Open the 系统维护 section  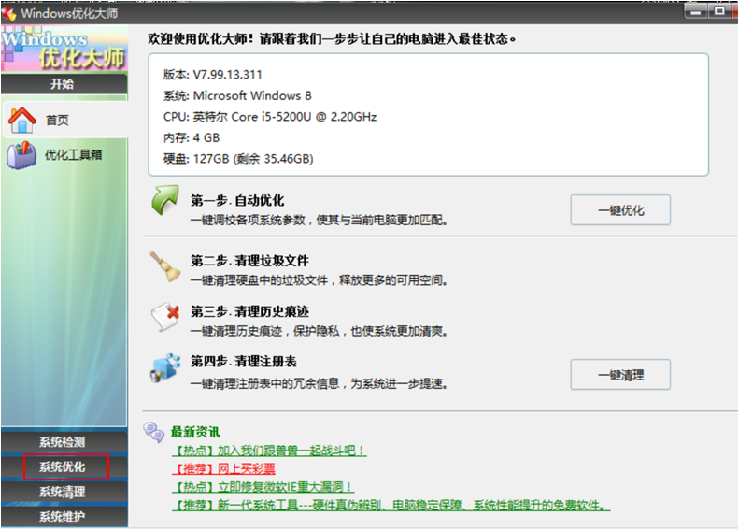coord(64,517)
